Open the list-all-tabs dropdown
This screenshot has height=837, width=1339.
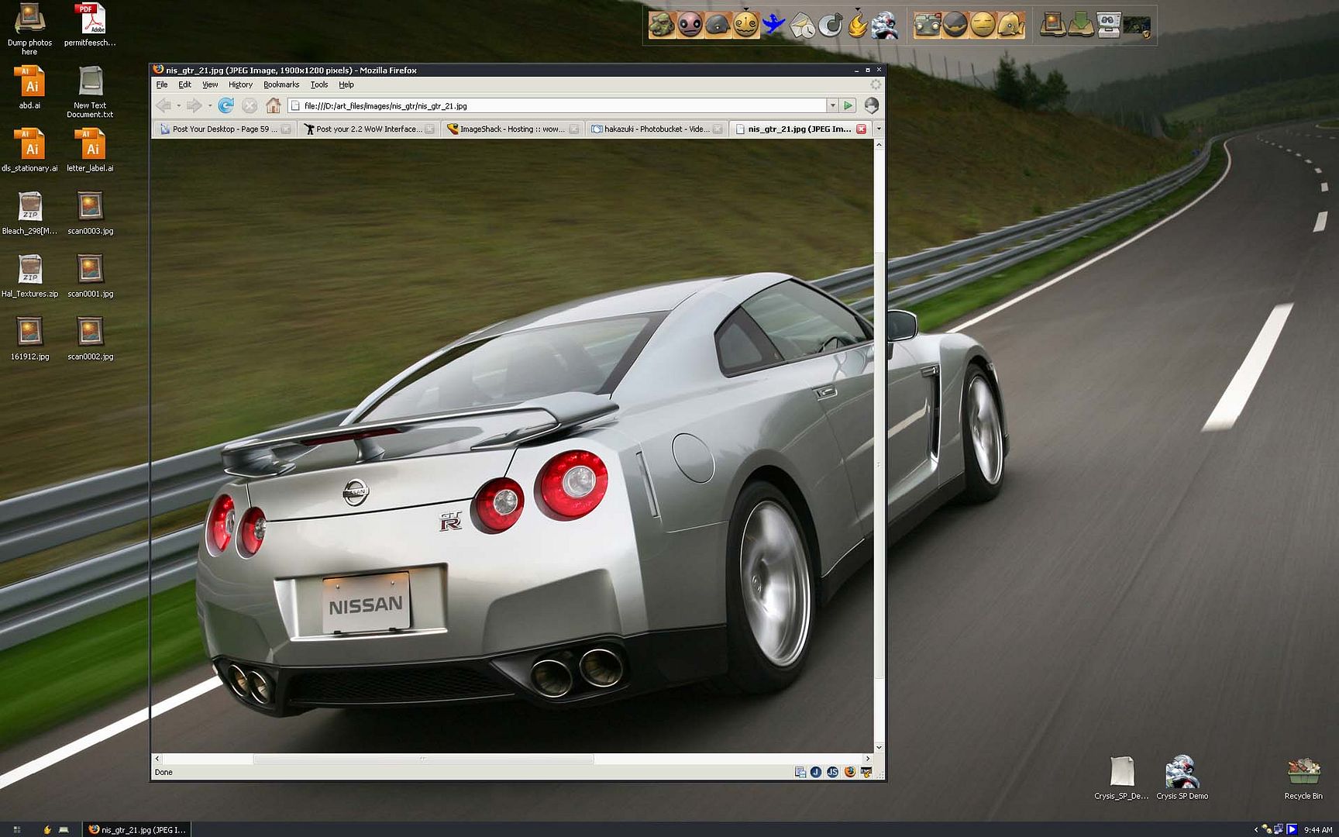(x=878, y=129)
